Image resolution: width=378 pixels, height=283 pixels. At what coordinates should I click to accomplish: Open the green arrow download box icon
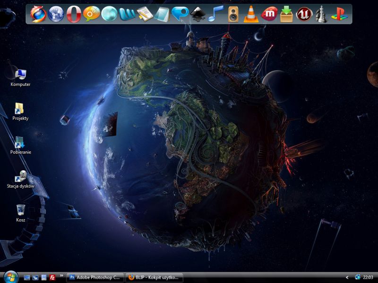pyautogui.click(x=286, y=14)
